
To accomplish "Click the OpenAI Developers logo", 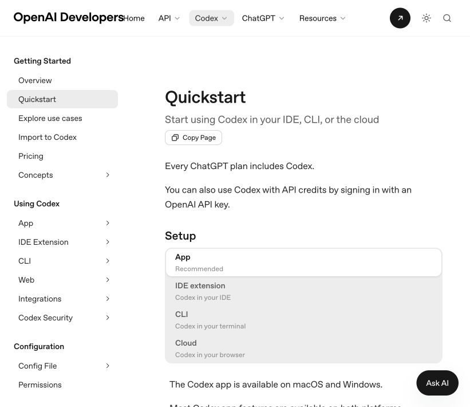I will [x=68, y=17].
